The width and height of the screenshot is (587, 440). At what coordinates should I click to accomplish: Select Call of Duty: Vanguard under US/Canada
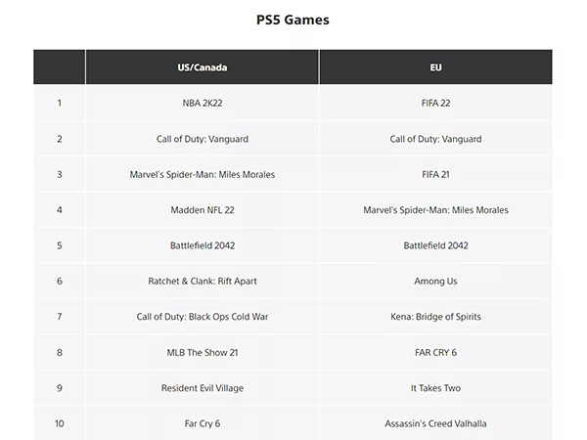click(203, 139)
